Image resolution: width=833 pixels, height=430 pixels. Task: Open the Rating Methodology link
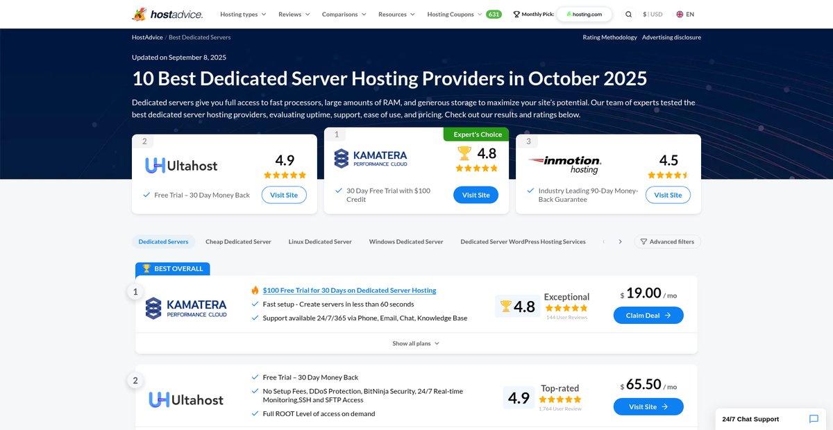click(x=609, y=37)
